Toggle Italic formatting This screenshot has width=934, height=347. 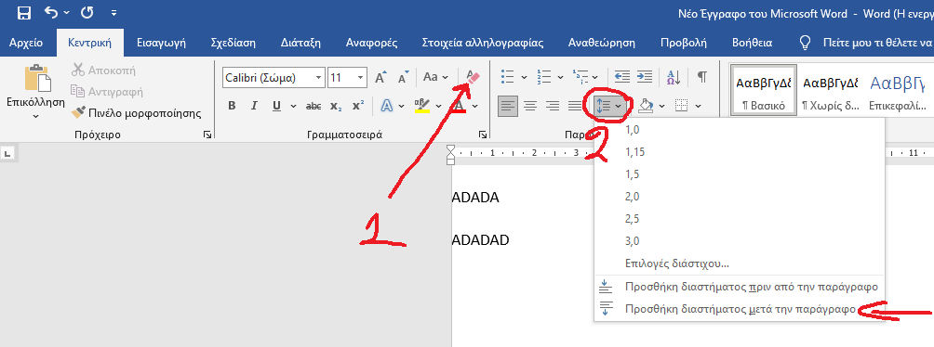coord(254,107)
